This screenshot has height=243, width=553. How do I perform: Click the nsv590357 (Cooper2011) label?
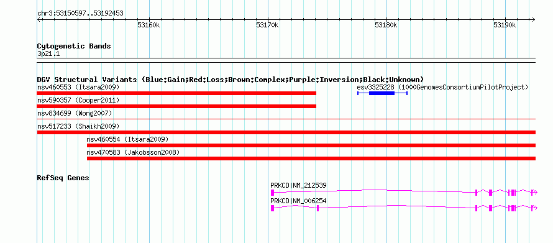point(78,100)
